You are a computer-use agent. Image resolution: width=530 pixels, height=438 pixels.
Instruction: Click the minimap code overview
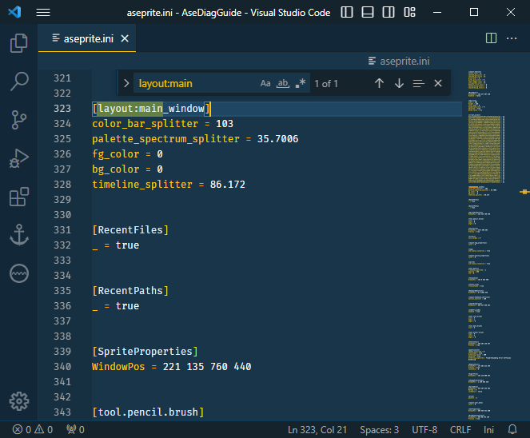point(489,245)
